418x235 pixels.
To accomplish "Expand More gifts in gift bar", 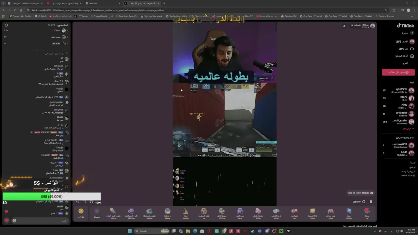I will point(97,213).
